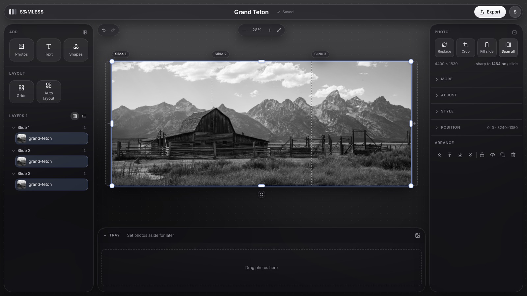This screenshot has height=296, width=527.
Task: Switch layers to list view
Action: point(84,116)
